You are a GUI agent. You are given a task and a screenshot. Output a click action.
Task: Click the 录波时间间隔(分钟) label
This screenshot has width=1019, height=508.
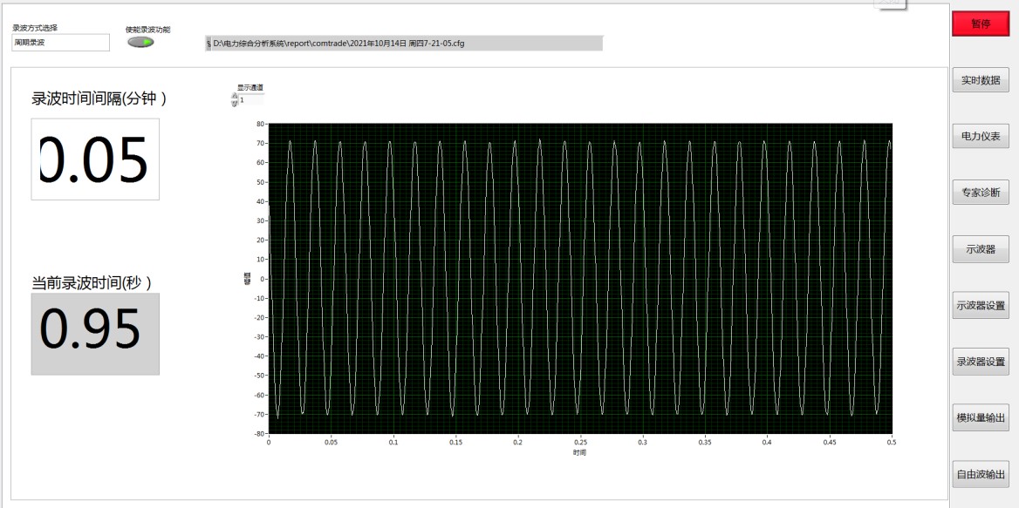click(x=99, y=98)
